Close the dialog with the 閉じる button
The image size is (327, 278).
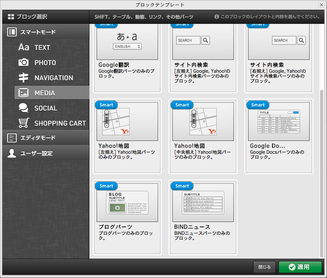[264, 267]
